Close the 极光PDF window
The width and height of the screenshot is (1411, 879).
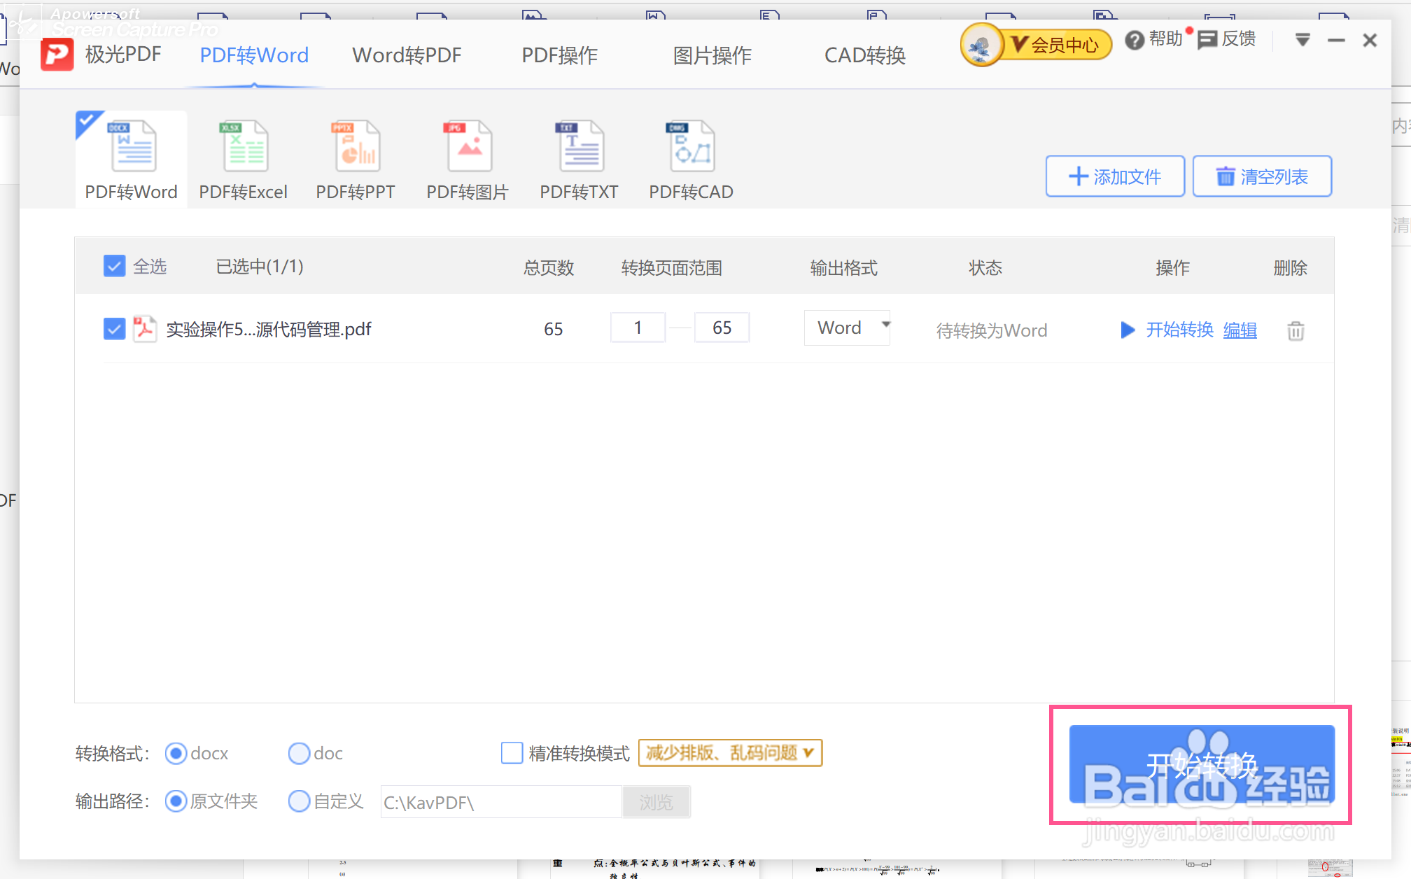tap(1370, 41)
